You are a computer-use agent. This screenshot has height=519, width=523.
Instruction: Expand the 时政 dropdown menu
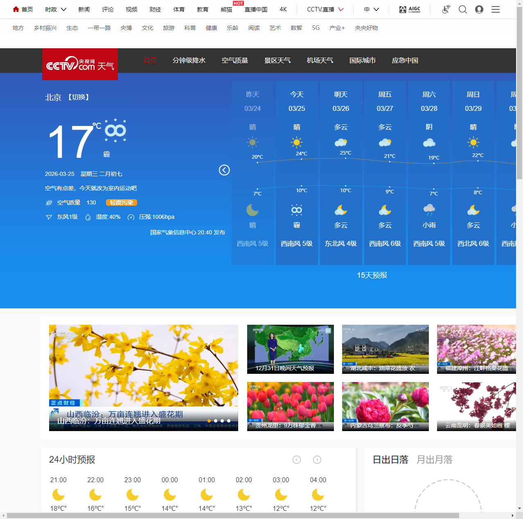point(56,9)
